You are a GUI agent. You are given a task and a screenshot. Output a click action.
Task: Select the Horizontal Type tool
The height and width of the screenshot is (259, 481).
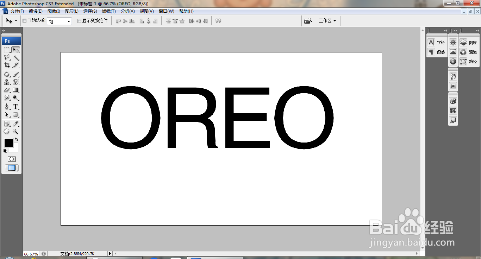pyautogui.click(x=15, y=107)
